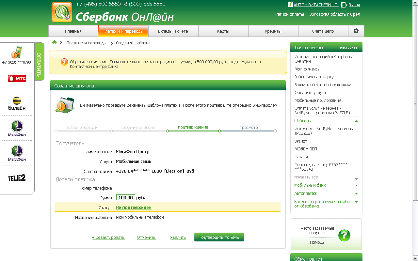Open Мобильные приложения menu item
The width and height of the screenshot is (418, 261).
click(318, 100)
